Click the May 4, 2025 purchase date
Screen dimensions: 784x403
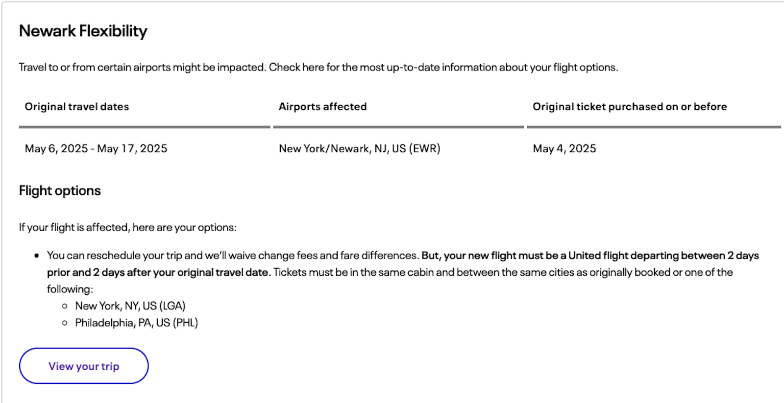pos(564,148)
